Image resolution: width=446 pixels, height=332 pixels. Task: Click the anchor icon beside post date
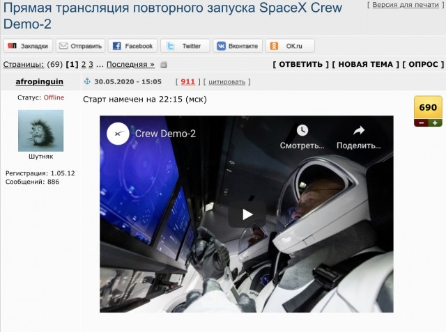[x=87, y=81]
